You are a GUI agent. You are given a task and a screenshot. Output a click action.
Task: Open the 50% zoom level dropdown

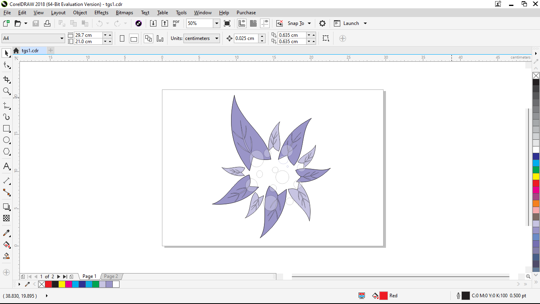point(217,23)
